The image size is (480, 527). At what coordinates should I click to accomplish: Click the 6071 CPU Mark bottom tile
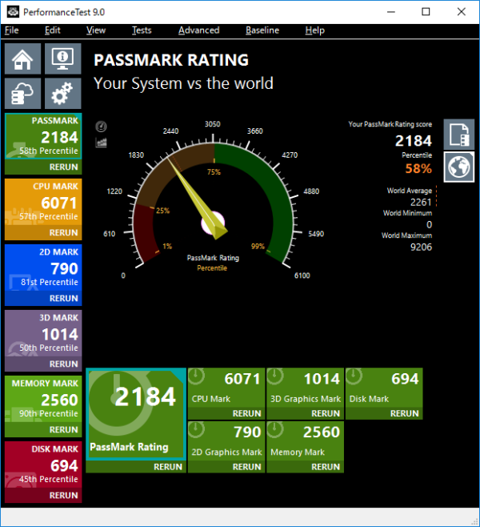pyautogui.click(x=226, y=388)
